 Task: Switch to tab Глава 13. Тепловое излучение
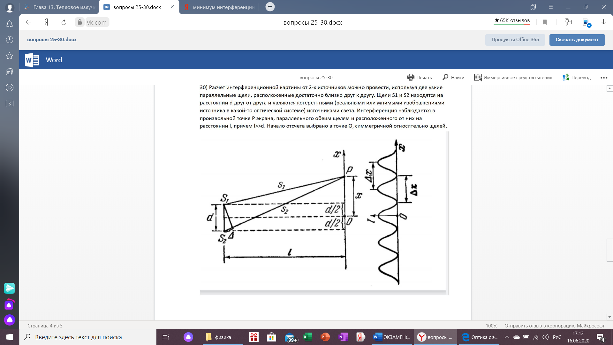(x=60, y=7)
